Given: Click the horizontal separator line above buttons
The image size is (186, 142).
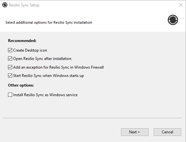Looking at the screenshot, I should click(x=92, y=118).
